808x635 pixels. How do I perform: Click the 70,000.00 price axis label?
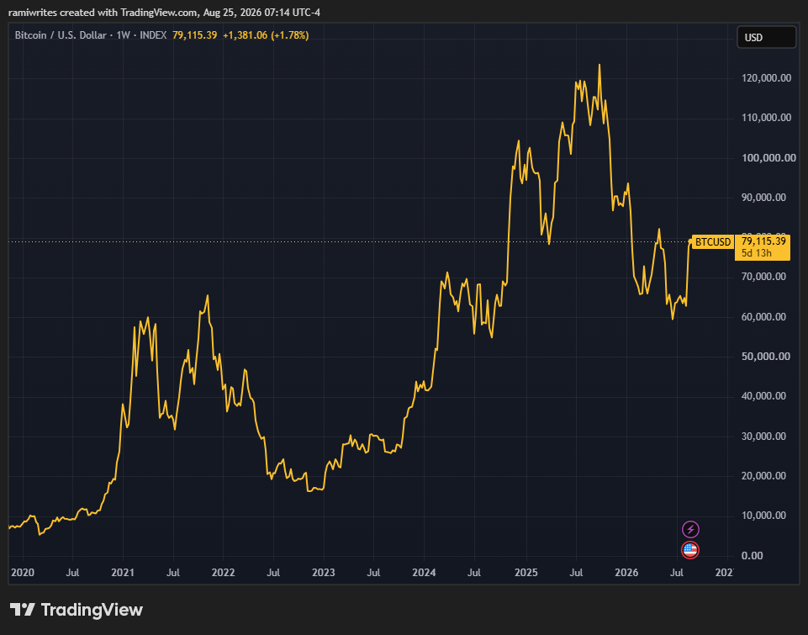click(x=763, y=277)
